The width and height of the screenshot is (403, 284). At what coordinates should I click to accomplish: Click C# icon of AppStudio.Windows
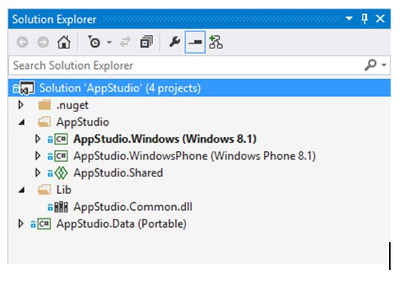click(61, 139)
